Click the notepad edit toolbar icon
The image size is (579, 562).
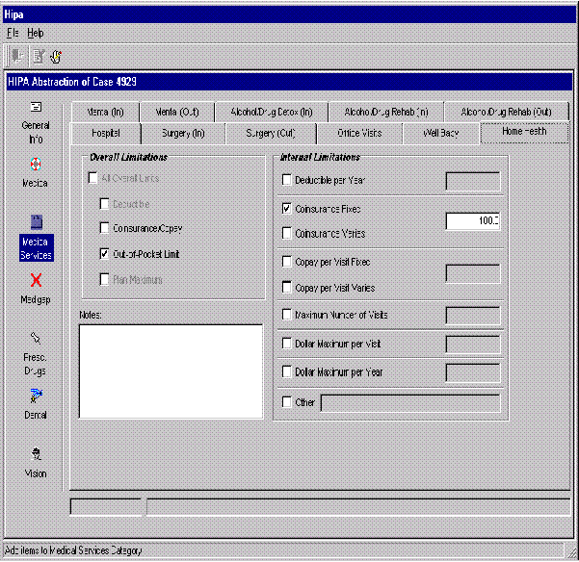coord(38,56)
